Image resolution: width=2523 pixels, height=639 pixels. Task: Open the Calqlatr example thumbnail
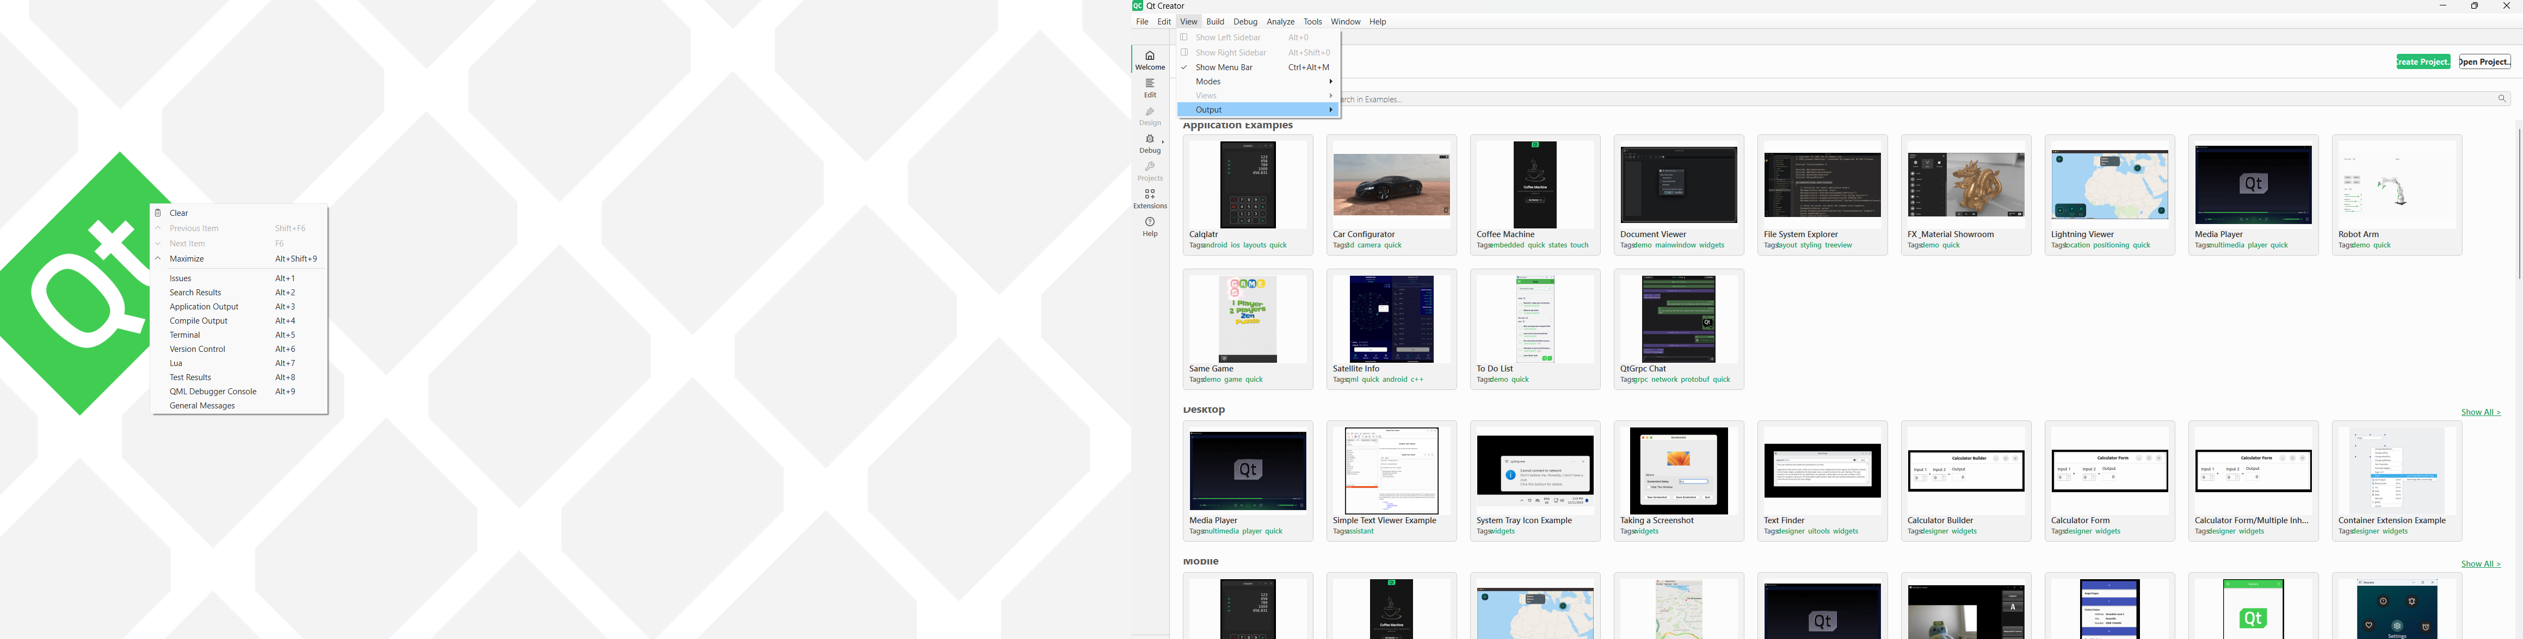(x=1248, y=186)
